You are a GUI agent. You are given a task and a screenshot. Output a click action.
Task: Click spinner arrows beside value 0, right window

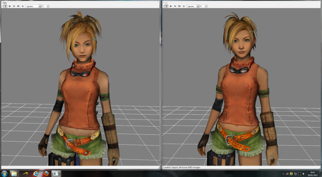(x=206, y=6)
